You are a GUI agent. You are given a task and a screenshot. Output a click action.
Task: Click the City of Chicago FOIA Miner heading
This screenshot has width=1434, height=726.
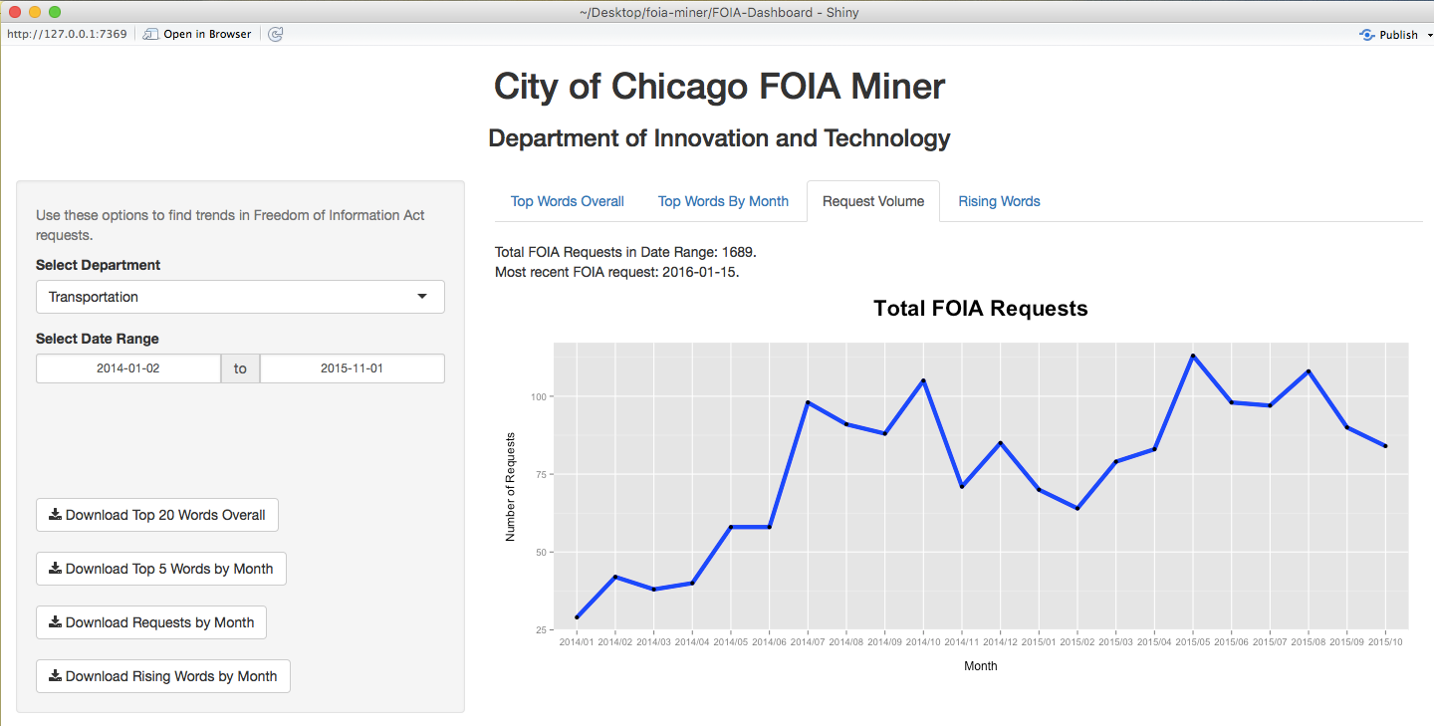(x=719, y=87)
